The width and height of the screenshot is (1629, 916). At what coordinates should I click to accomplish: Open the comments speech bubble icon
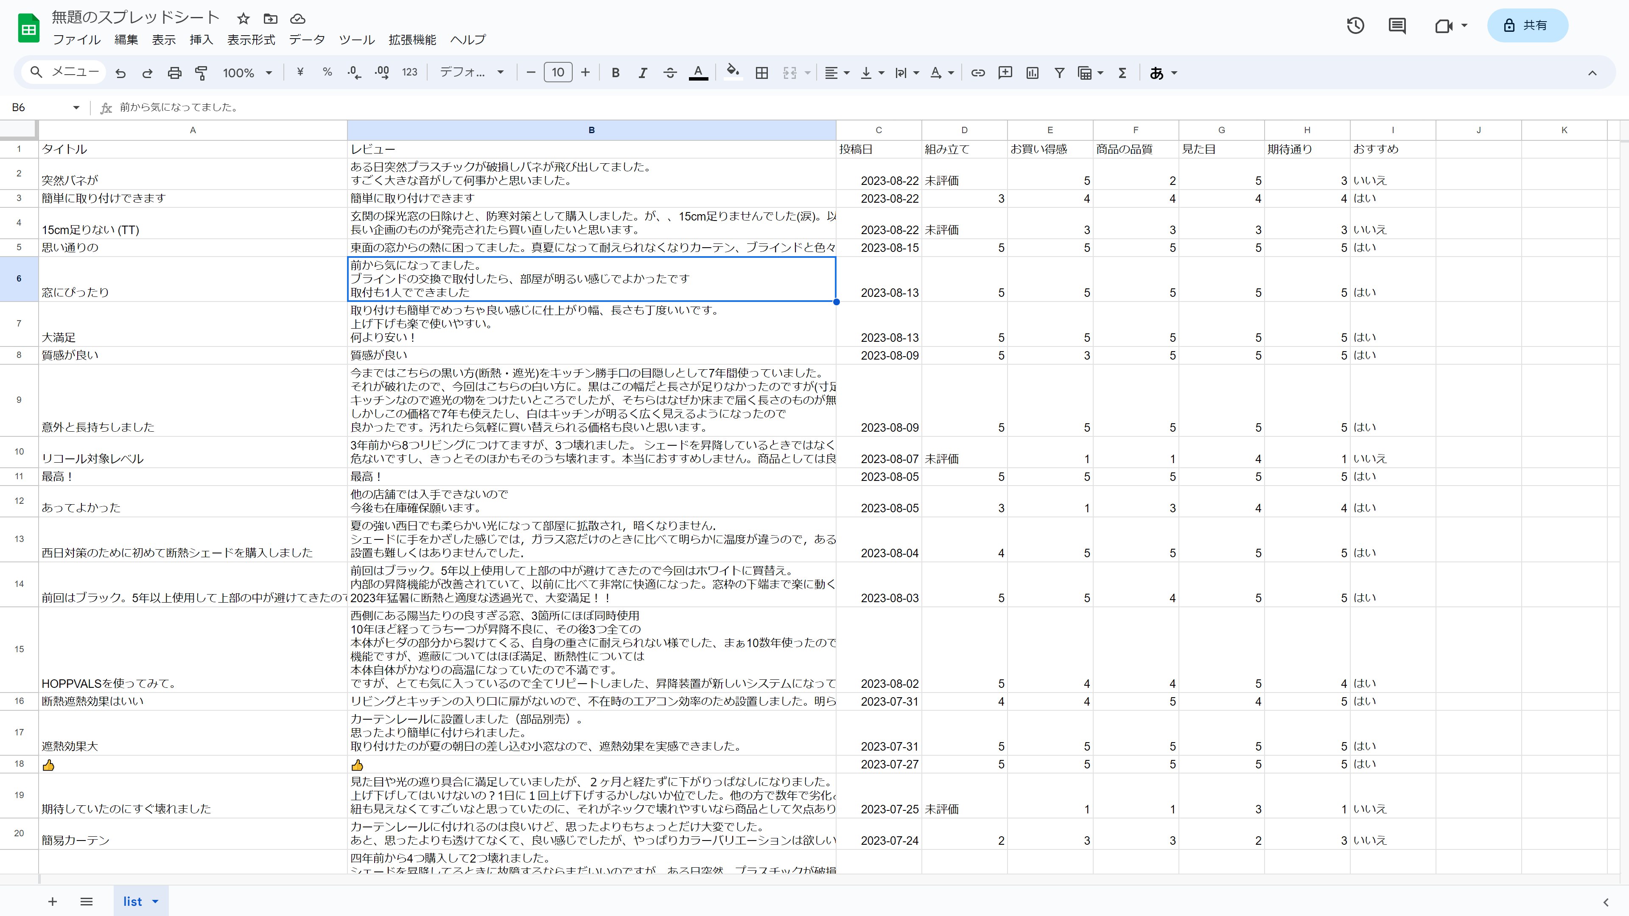point(1397,26)
